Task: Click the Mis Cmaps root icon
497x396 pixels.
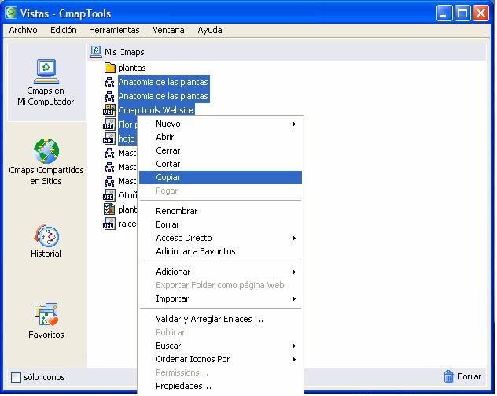Action: [x=96, y=52]
